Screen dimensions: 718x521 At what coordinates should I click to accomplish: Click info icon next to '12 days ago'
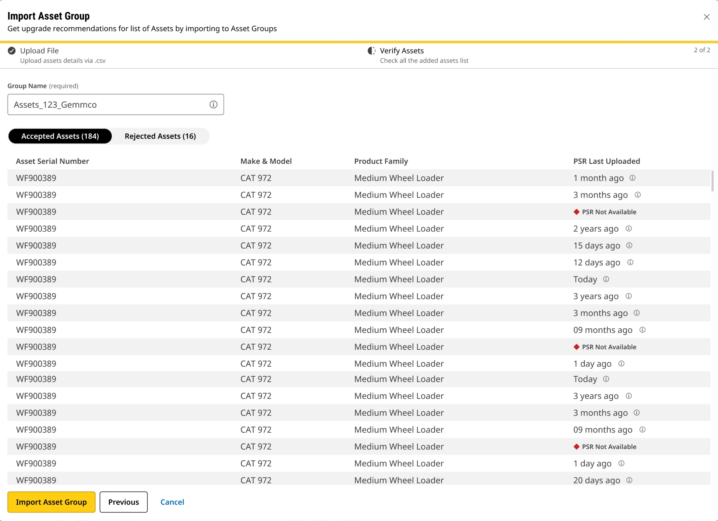(630, 262)
